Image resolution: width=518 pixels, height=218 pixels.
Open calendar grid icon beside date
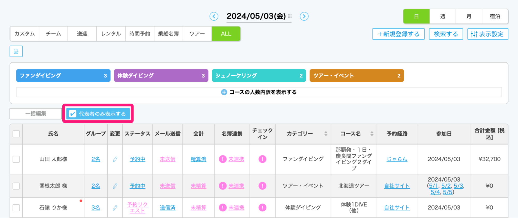[x=290, y=16]
